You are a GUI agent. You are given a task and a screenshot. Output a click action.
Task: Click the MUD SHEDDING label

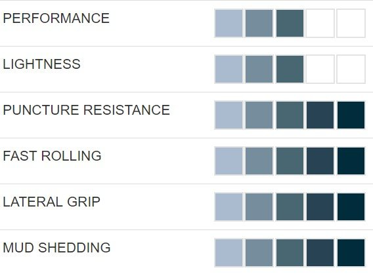tap(56, 248)
